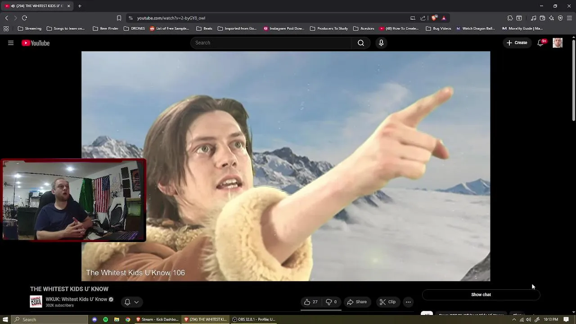The image size is (576, 324).
Task: Dislike the video
Action: 331,302
